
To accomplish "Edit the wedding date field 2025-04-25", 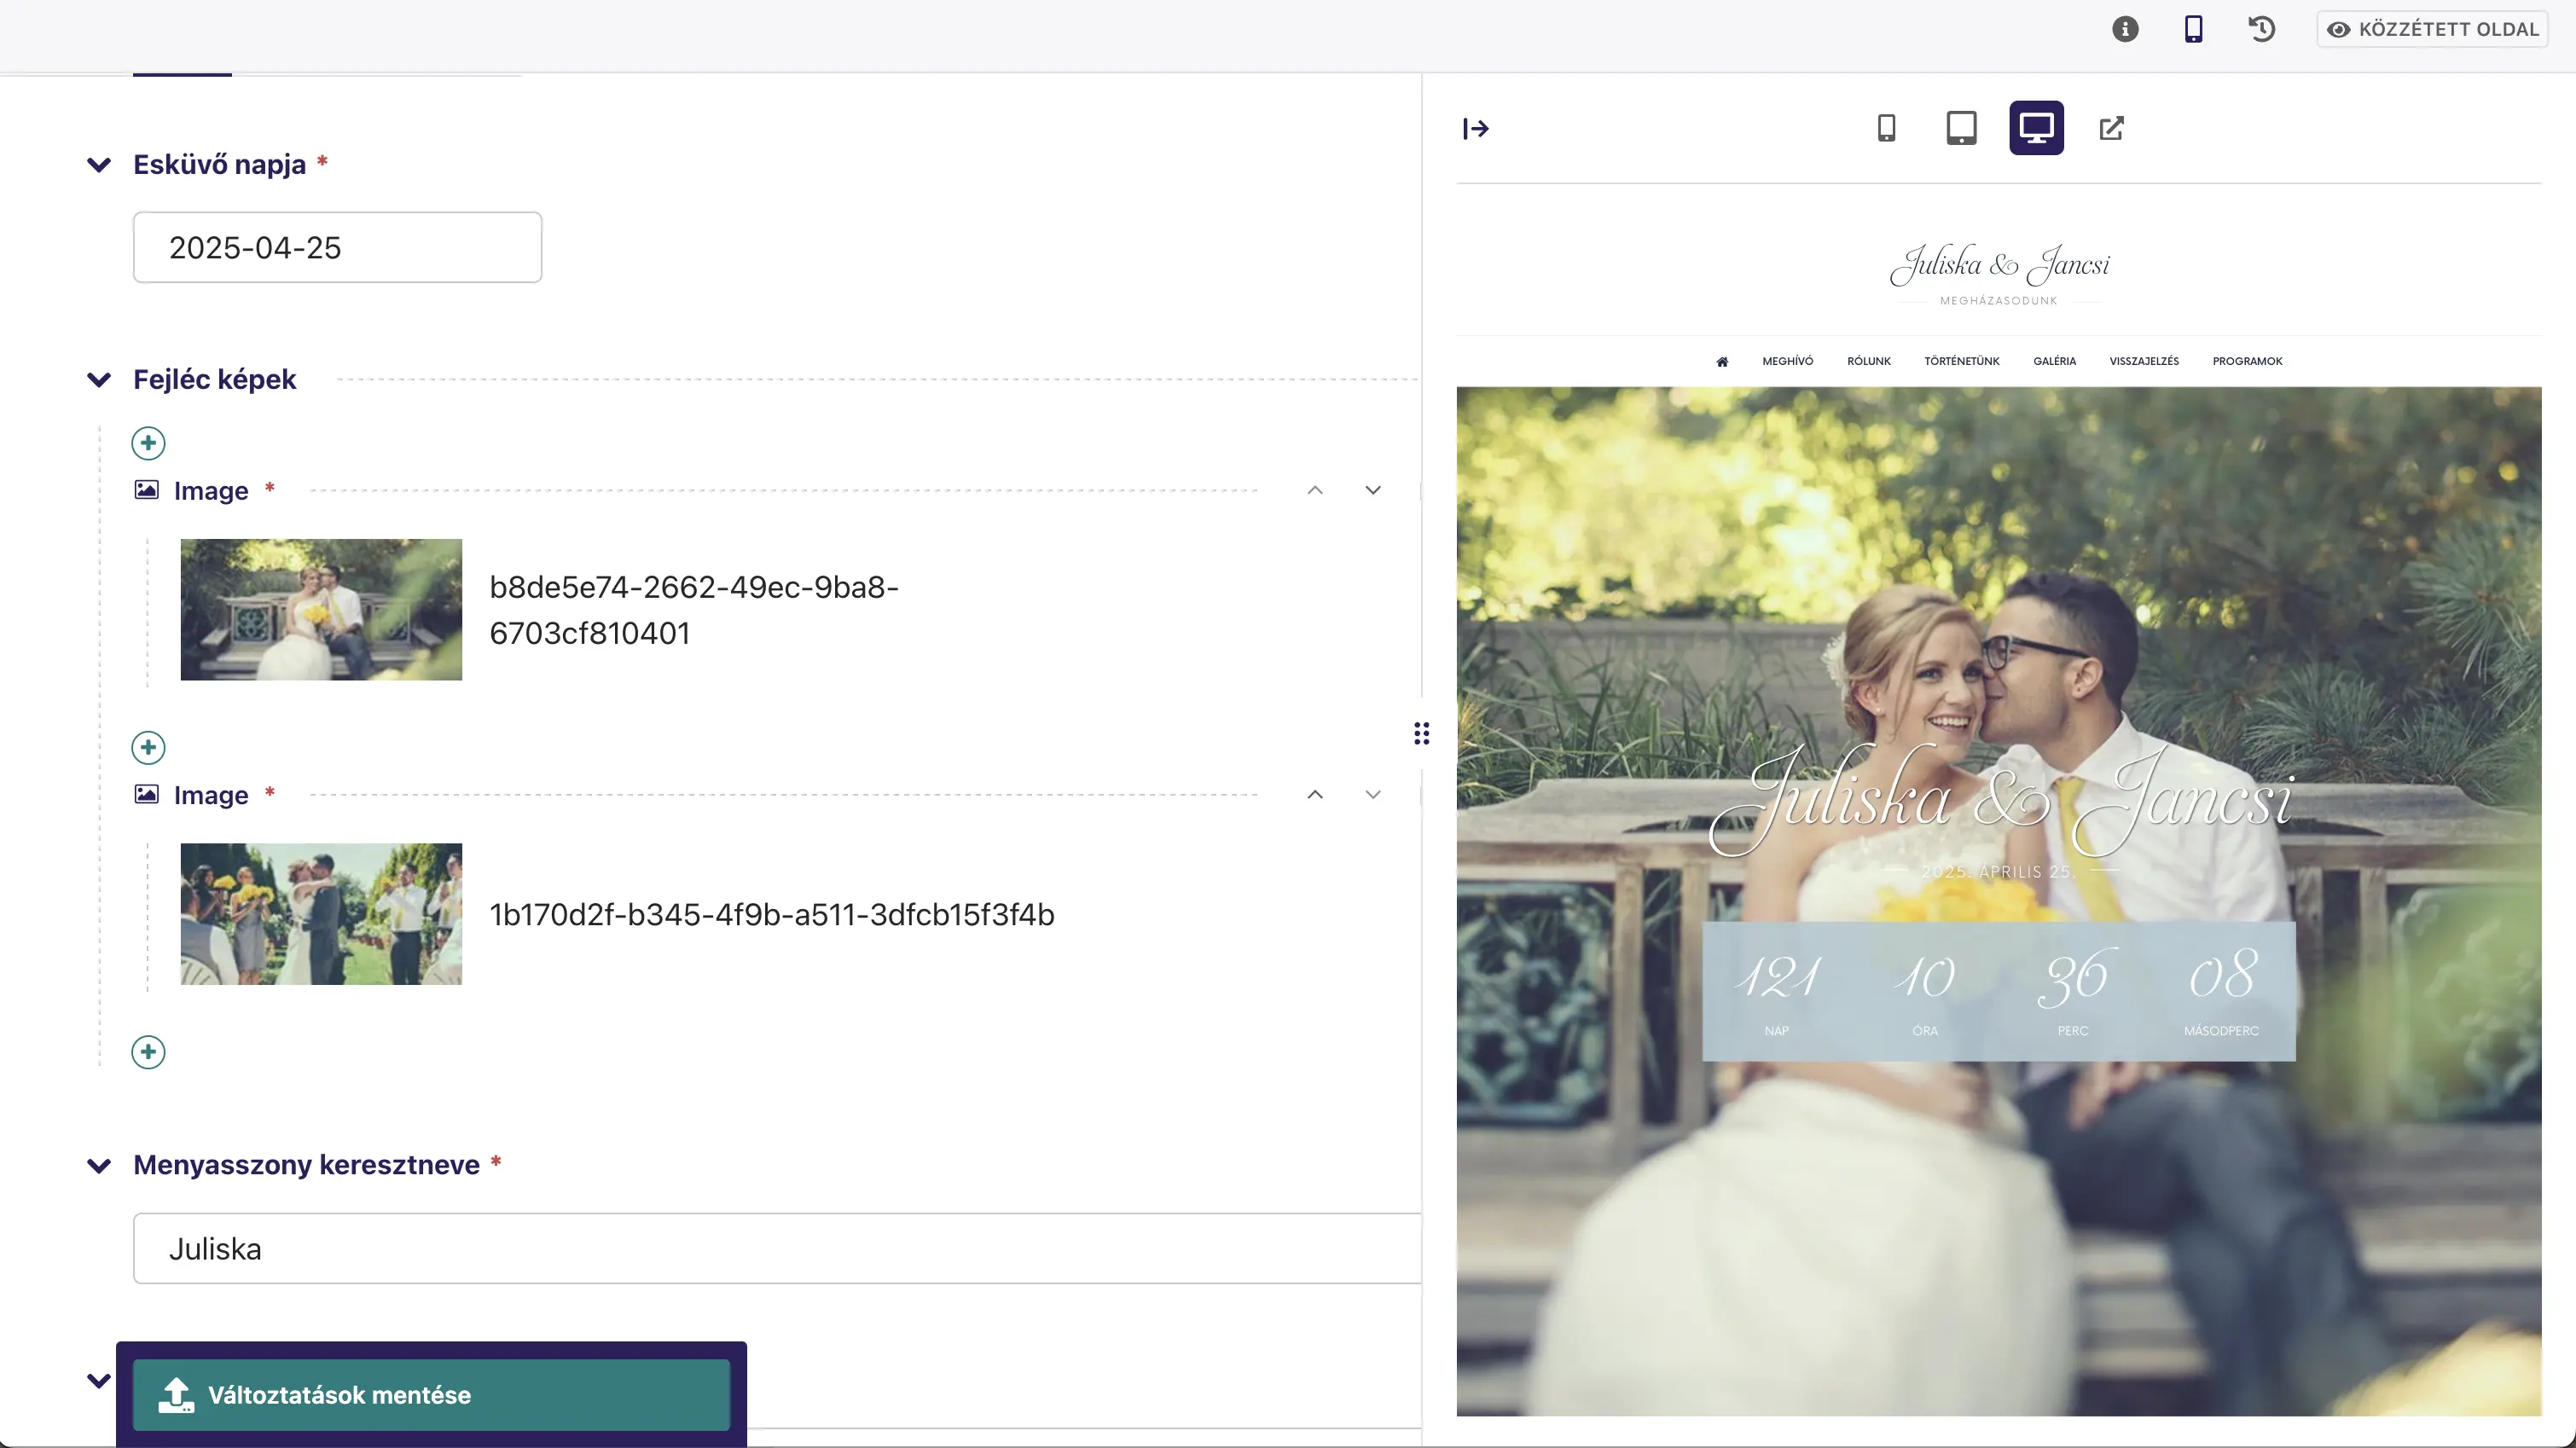I will (337, 247).
